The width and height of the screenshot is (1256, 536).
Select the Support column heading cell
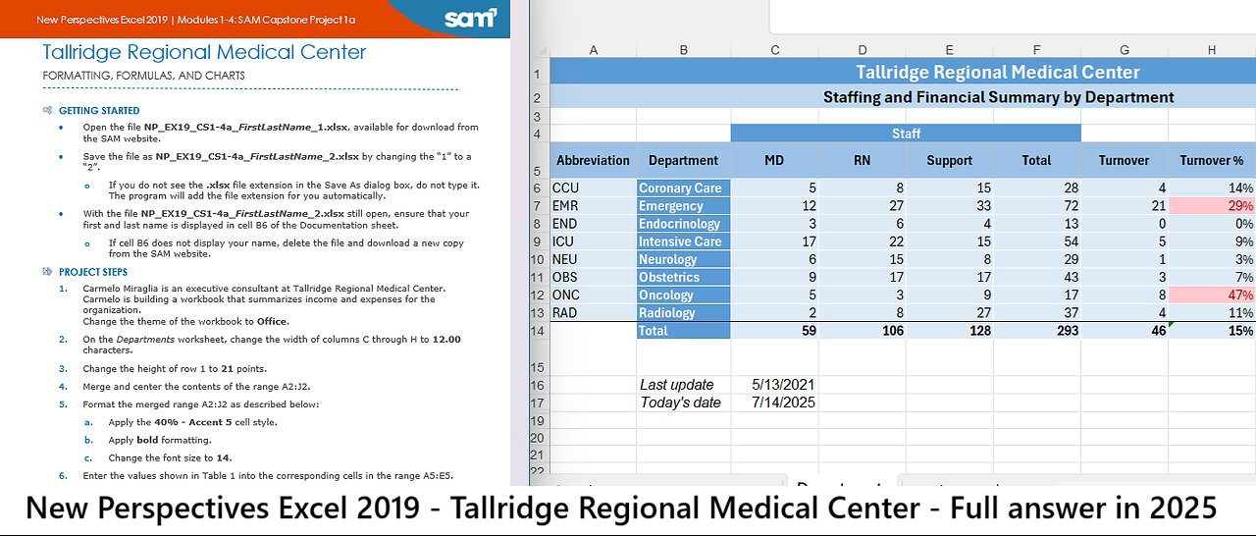coord(949,160)
